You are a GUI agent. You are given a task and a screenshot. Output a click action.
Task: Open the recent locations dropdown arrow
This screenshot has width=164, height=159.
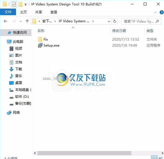[x=21, y=21]
